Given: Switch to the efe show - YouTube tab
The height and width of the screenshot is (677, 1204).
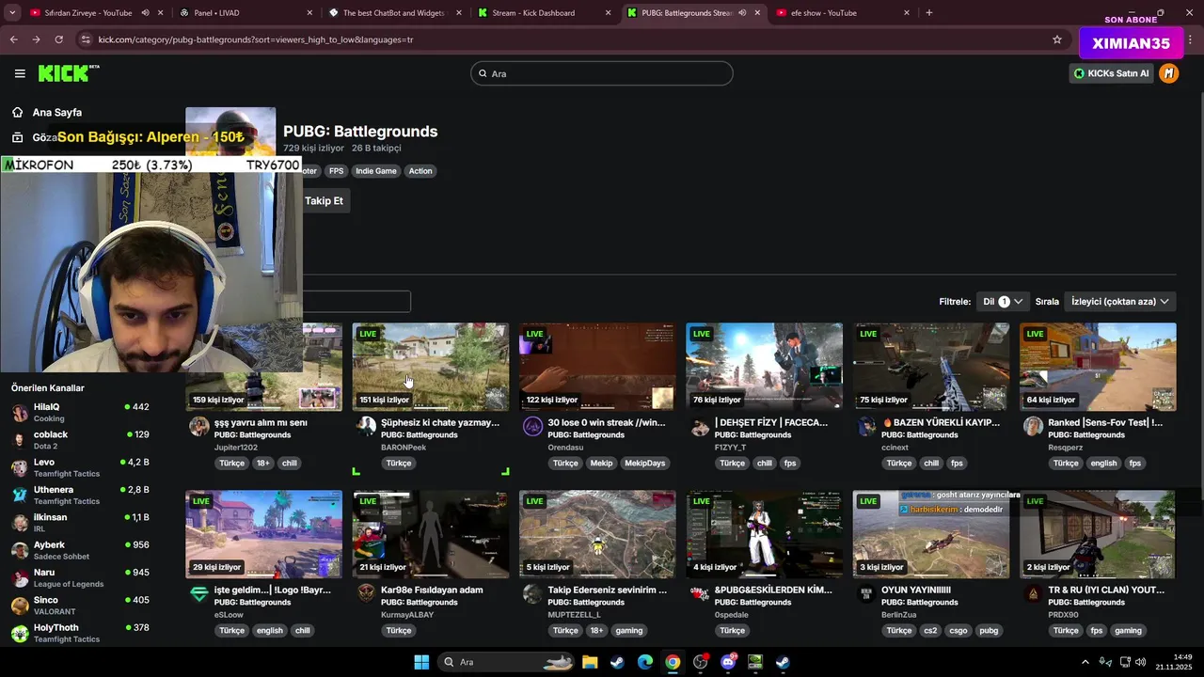Looking at the screenshot, I should [x=842, y=13].
